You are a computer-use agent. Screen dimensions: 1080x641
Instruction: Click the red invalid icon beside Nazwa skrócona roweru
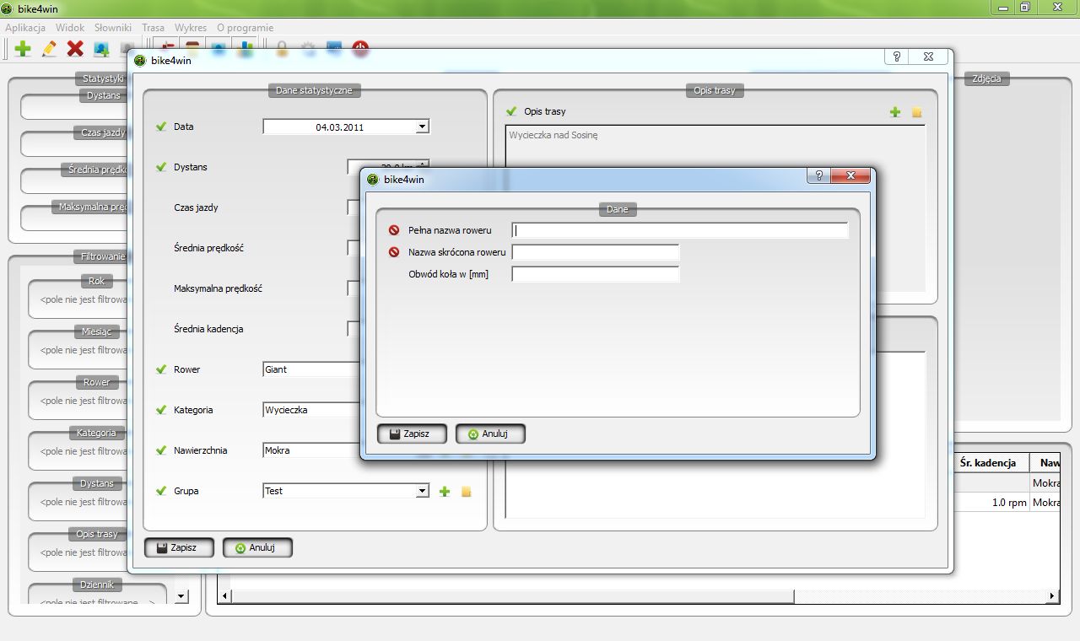click(394, 252)
